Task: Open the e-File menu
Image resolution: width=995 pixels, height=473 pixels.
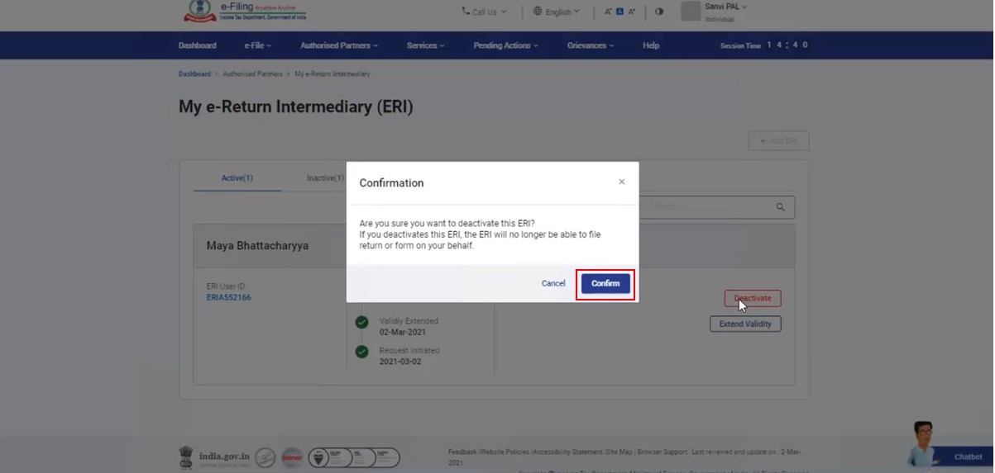Action: [x=257, y=45]
